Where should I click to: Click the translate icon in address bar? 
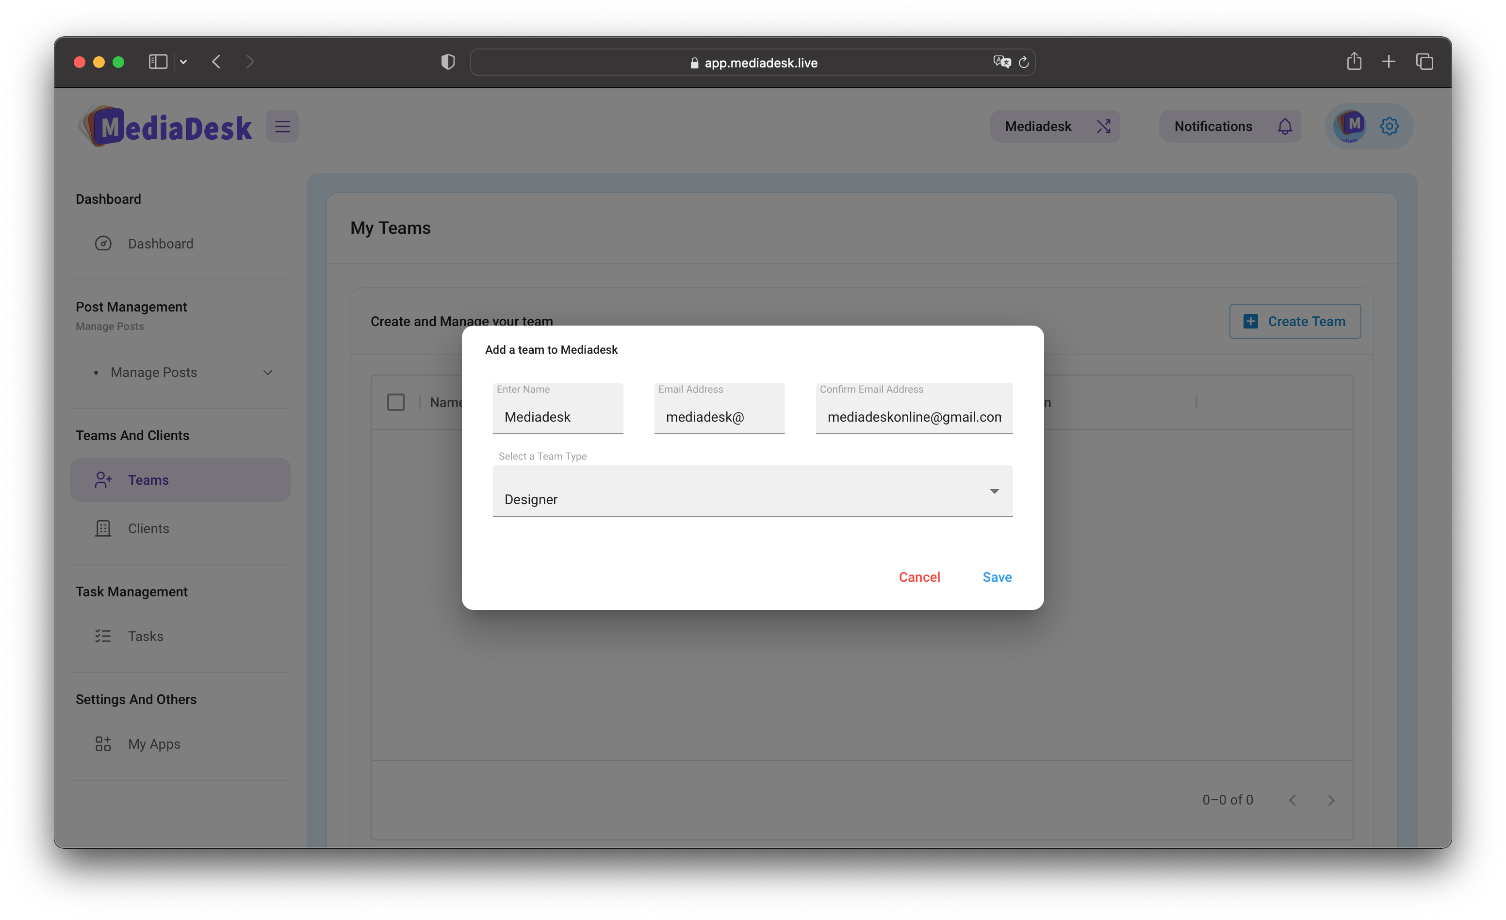[x=1002, y=62]
